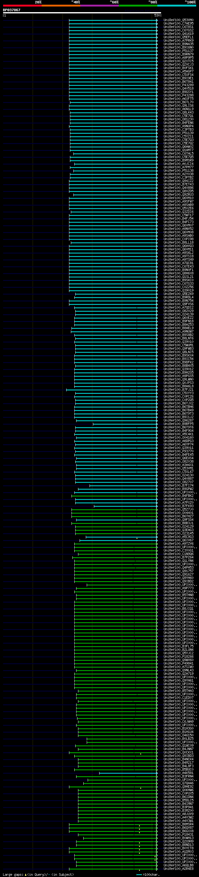Open hit UniRef100_A5AGP7
199x877 pixels.
tap(178, 72)
